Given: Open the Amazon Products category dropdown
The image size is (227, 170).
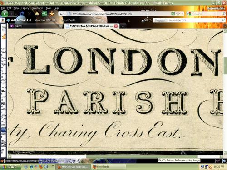Looking at the screenshot, I should [161, 20].
